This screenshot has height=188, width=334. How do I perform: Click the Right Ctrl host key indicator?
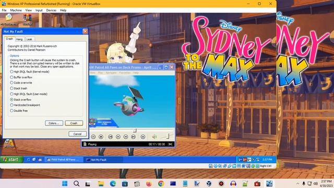coord(266,166)
